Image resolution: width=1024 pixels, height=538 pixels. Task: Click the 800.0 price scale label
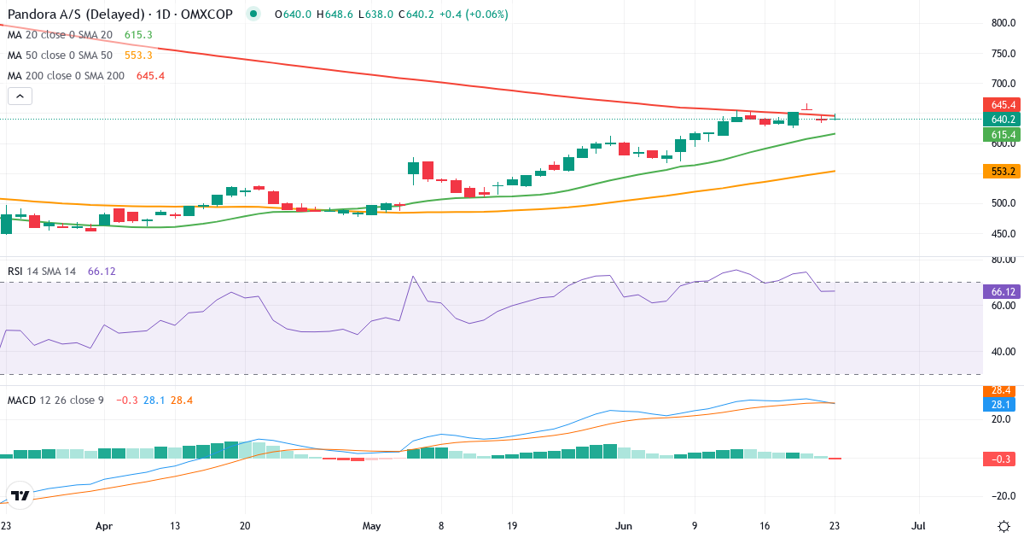(x=1002, y=24)
